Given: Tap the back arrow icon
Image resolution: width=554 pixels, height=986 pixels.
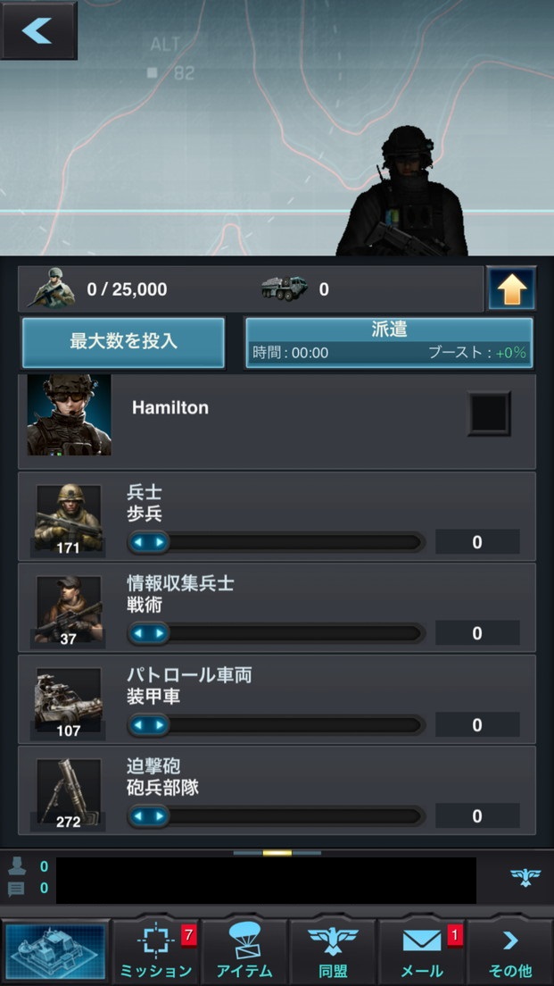Looking at the screenshot, I should 37,29.
